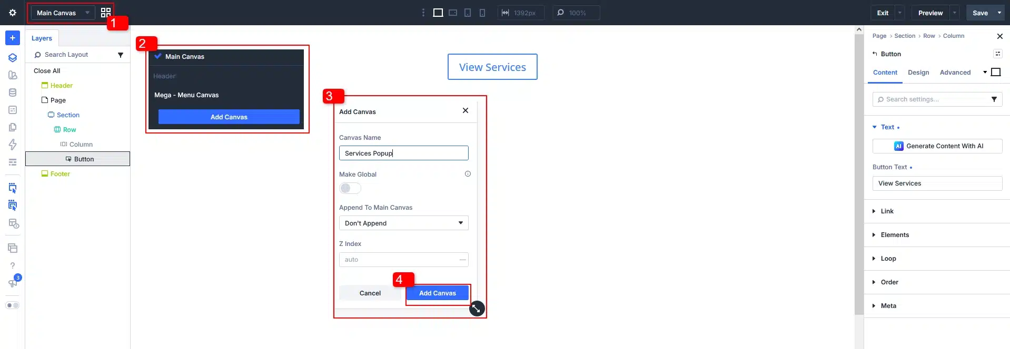Open the Save options dropdown arrow
Viewport: 1010px width, 349px height.
pos(999,13)
